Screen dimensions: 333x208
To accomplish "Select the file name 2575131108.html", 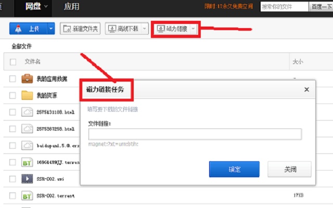I will (56, 112).
